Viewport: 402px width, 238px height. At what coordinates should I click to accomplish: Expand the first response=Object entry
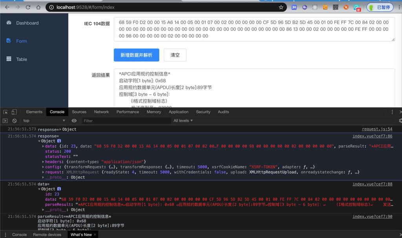pyautogui.click(x=60, y=129)
